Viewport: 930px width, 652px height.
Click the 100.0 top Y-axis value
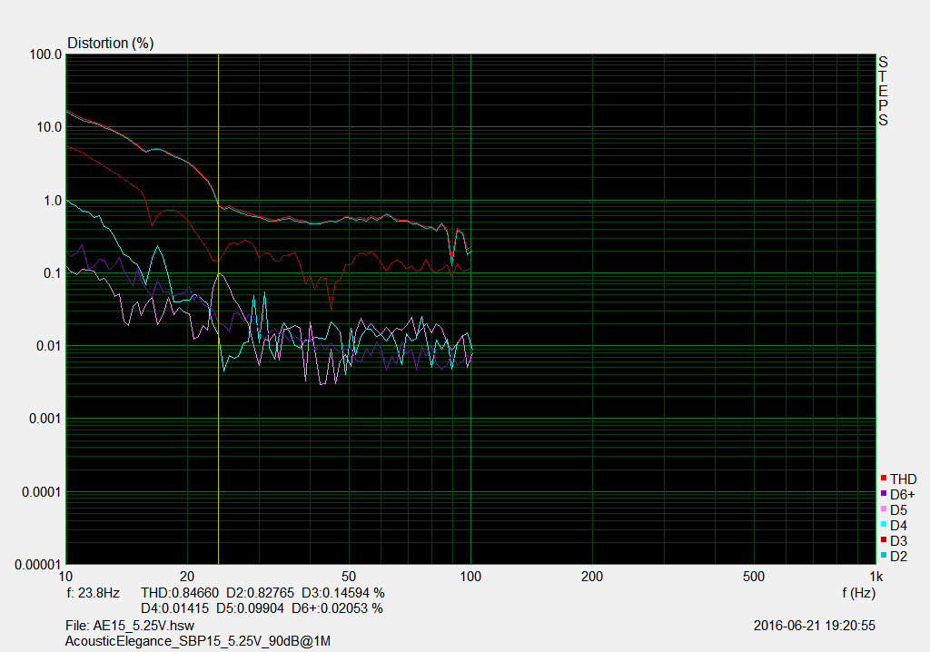[45, 54]
